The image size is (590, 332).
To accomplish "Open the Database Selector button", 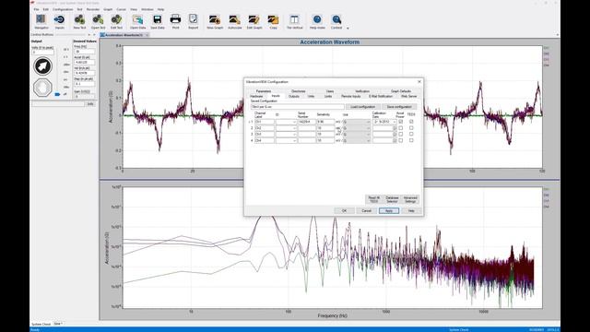I will (x=392, y=199).
